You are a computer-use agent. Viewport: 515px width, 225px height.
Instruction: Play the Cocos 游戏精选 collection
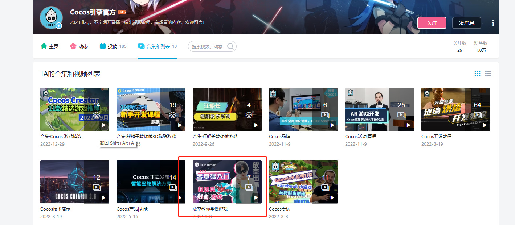(103, 125)
